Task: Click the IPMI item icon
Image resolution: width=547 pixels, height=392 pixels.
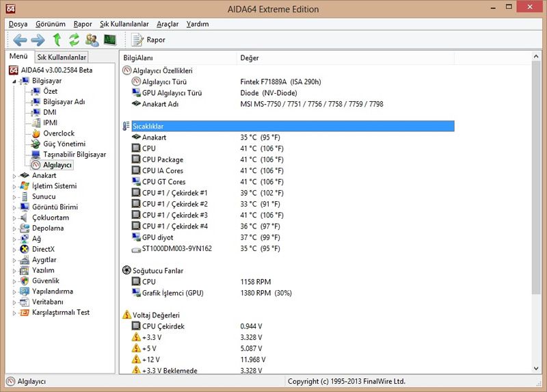Action: pos(36,123)
